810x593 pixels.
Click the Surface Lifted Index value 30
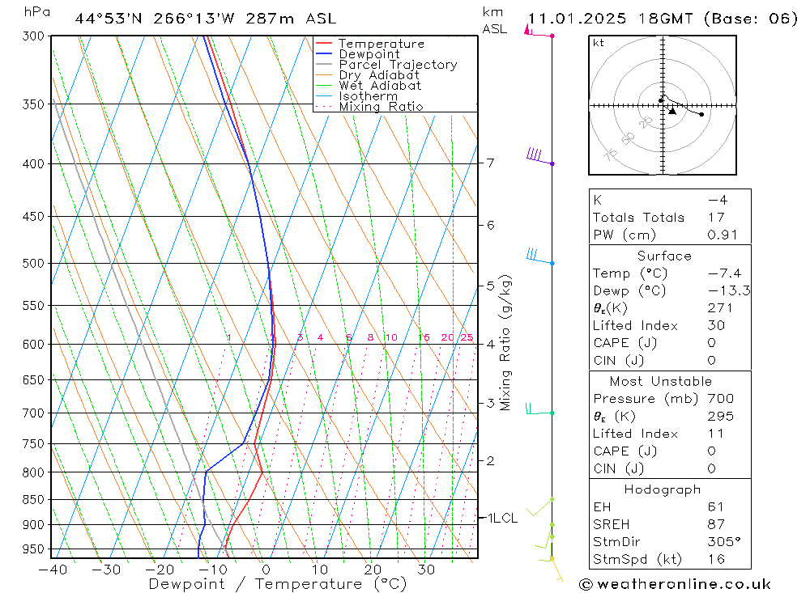point(717,325)
